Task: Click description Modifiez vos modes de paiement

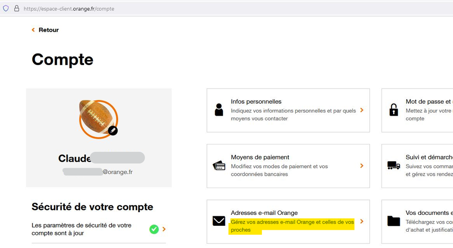Action: tap(279, 170)
